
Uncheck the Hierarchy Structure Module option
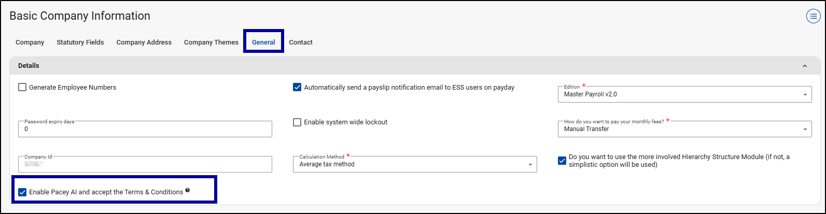[x=562, y=161]
